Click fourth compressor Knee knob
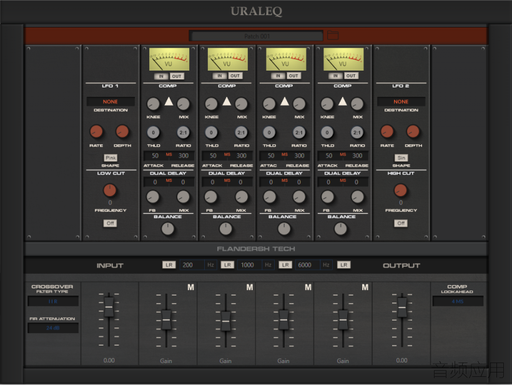The width and height of the screenshot is (512, 385). (x=327, y=104)
